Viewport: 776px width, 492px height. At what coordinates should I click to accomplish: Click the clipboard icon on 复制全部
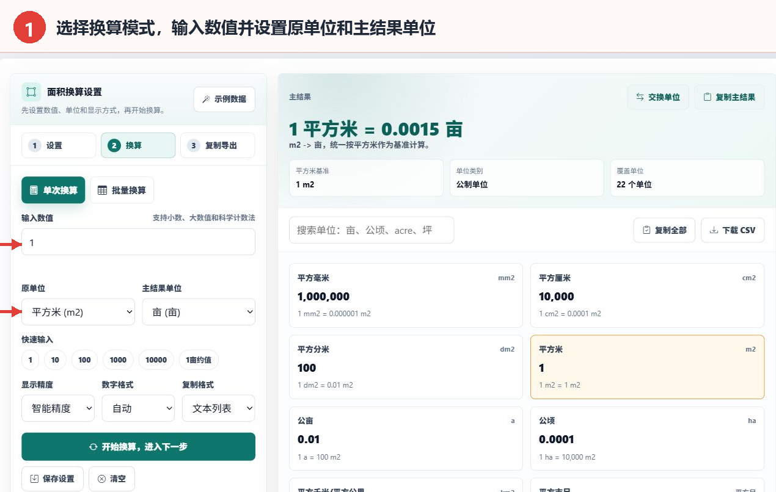pyautogui.click(x=646, y=230)
